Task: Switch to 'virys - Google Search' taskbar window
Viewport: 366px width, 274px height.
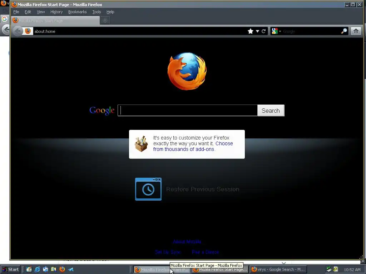Action: point(278,269)
